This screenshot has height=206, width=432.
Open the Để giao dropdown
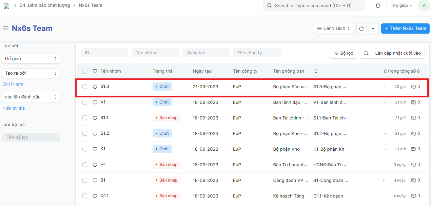[31, 59]
